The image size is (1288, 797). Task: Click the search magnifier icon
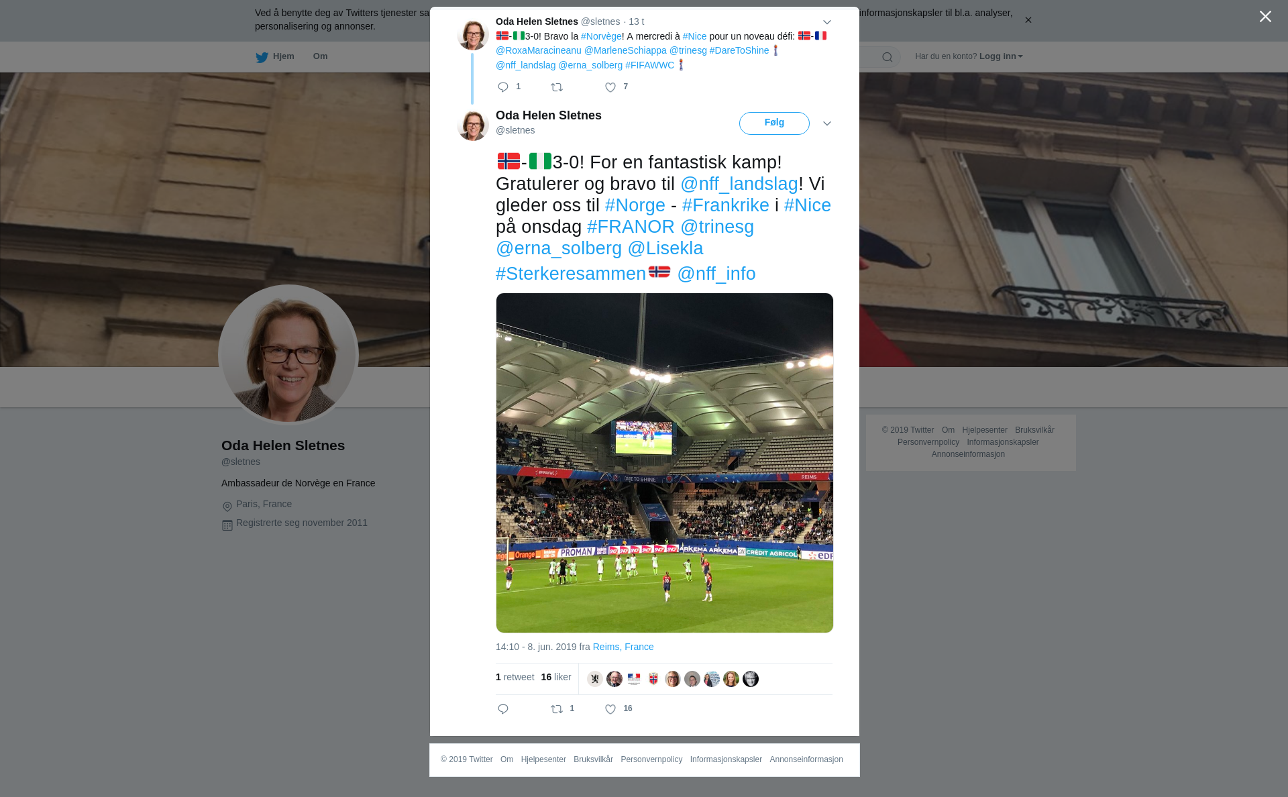[x=888, y=57]
